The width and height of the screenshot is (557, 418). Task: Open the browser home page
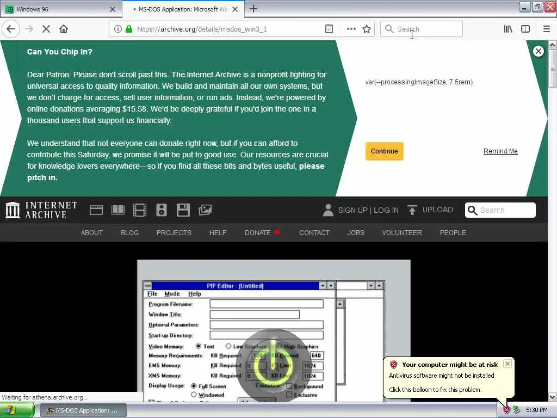64,29
